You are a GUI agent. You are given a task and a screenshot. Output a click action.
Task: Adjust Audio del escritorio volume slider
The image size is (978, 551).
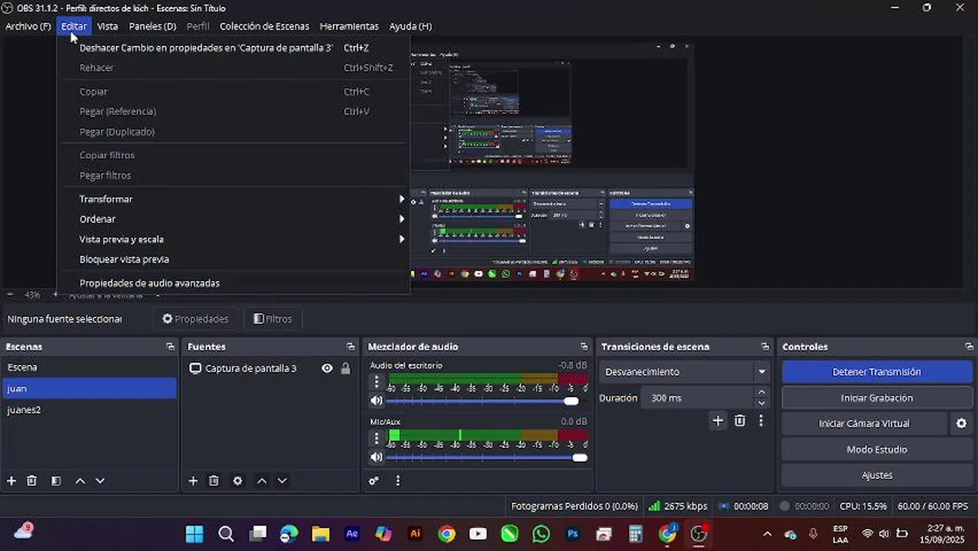tap(572, 401)
